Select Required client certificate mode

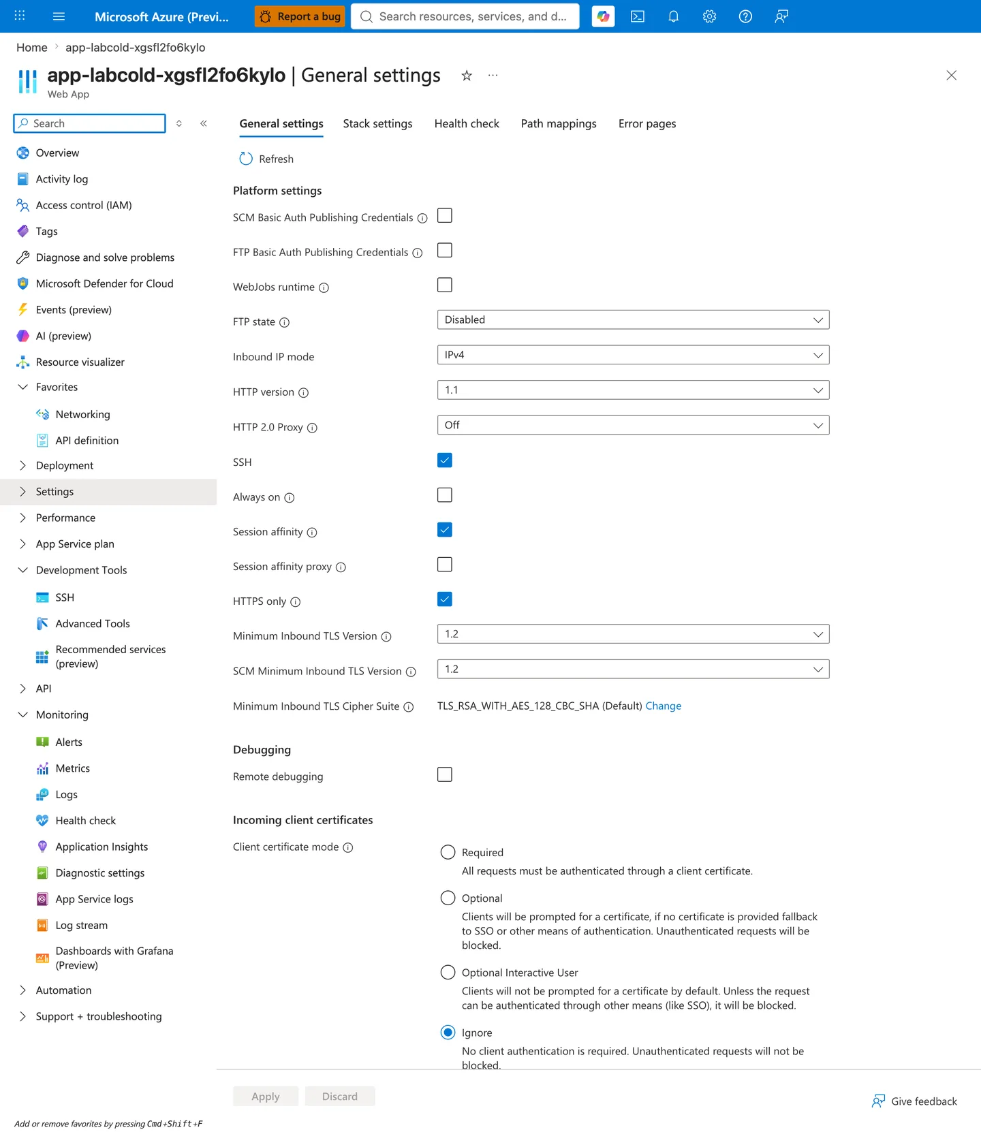click(448, 852)
